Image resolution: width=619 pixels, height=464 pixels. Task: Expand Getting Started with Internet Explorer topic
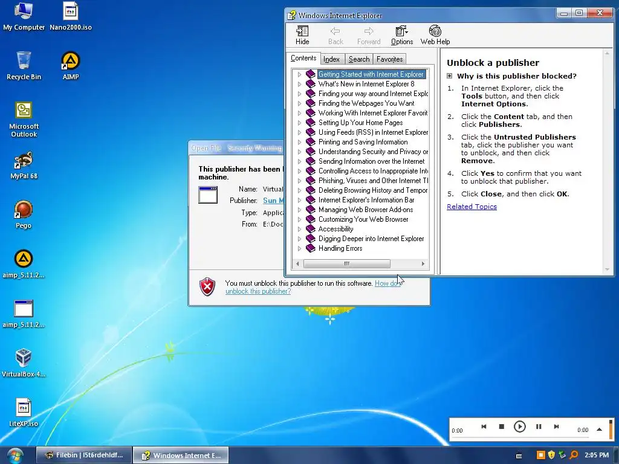pyautogui.click(x=299, y=74)
